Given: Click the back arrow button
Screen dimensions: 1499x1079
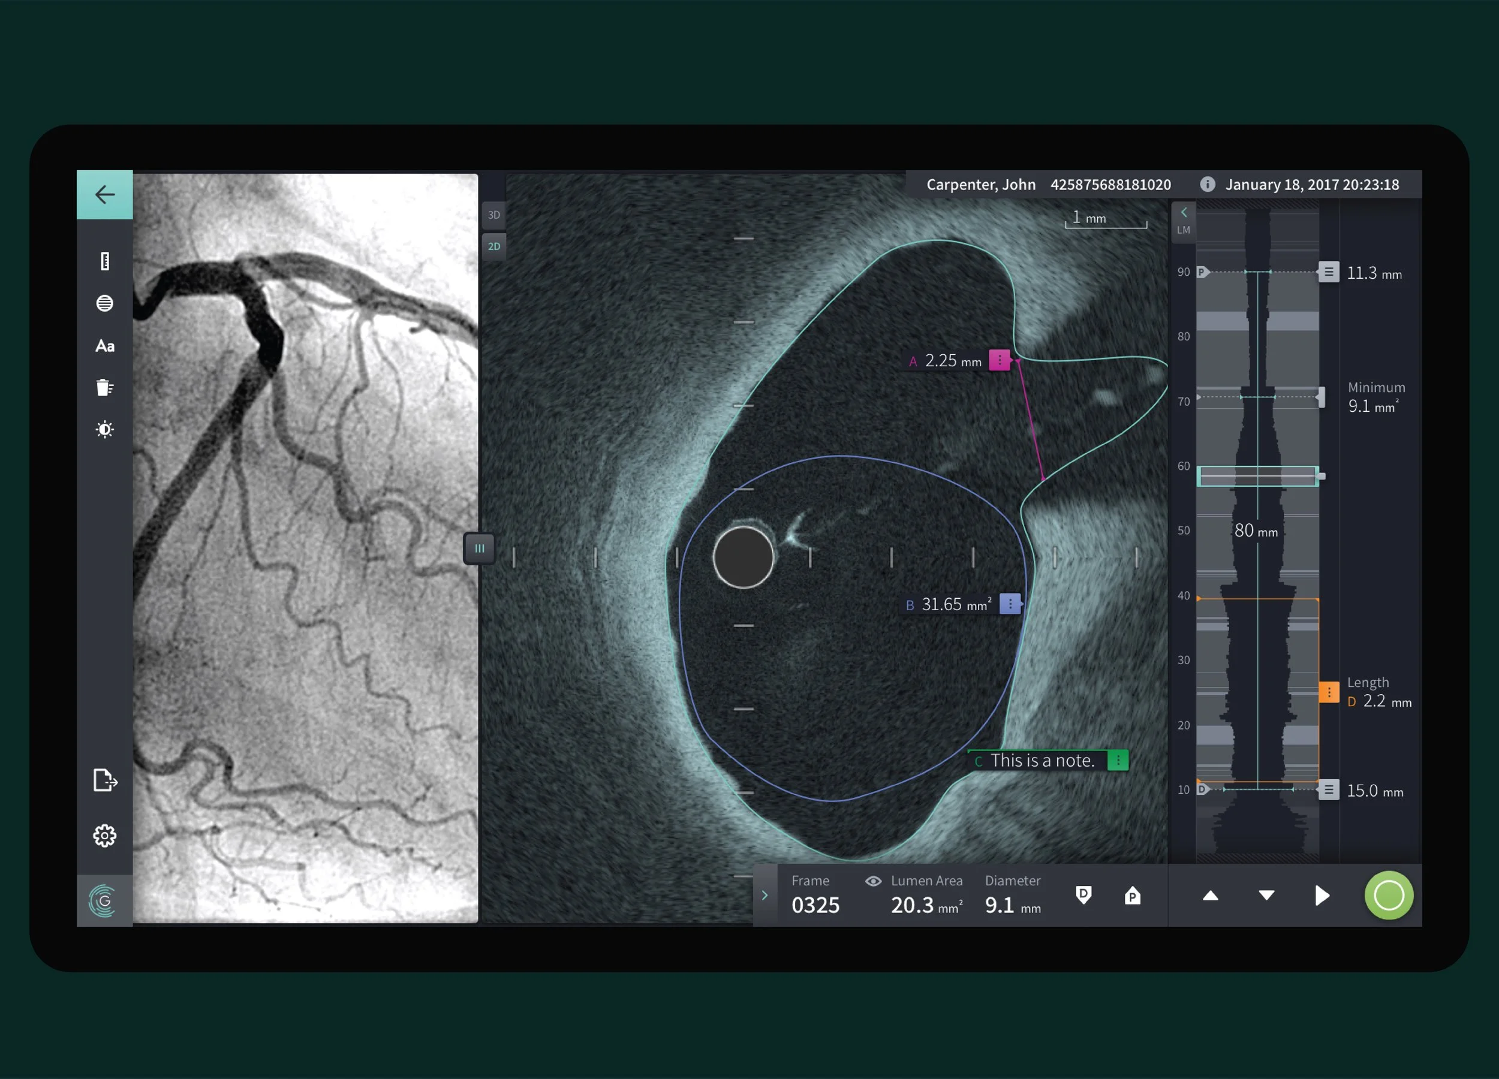Looking at the screenshot, I should (x=104, y=195).
